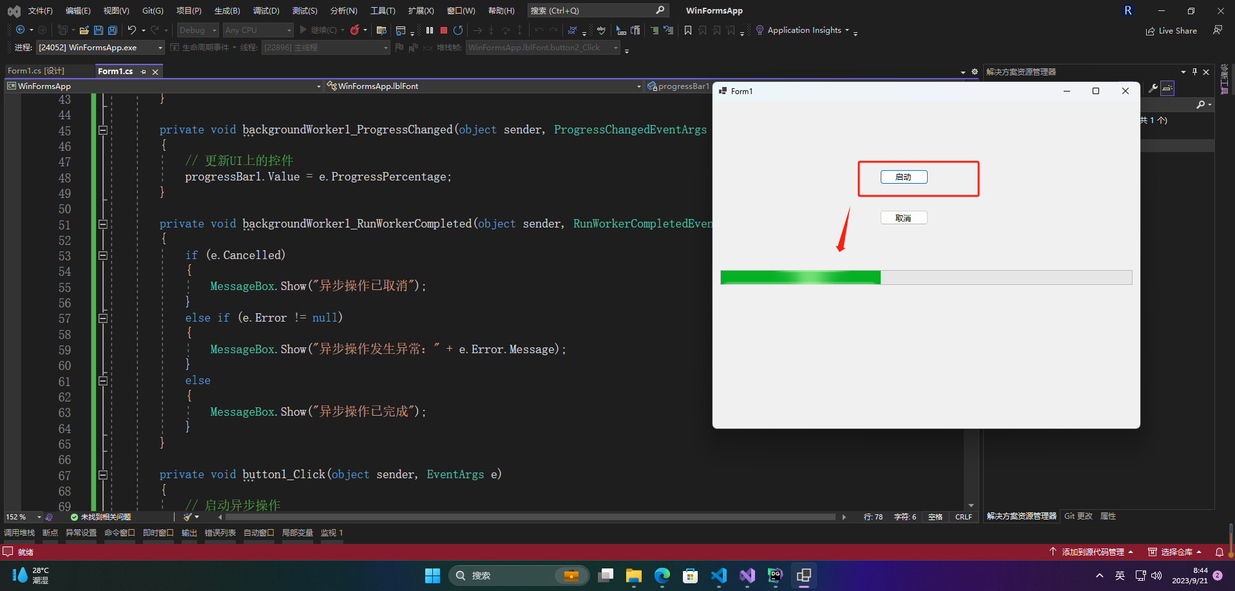1235x591 pixels.
Task: Click the Restart debugging icon
Action: [x=458, y=30]
